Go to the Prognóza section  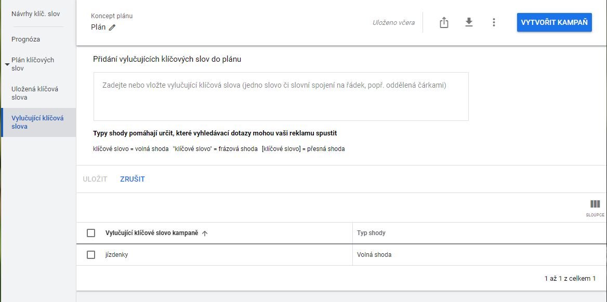[x=25, y=39]
